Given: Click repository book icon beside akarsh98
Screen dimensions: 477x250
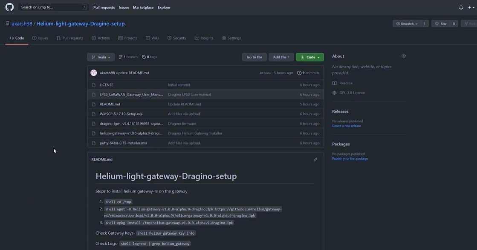Looking at the screenshot, I should tap(7, 23).
